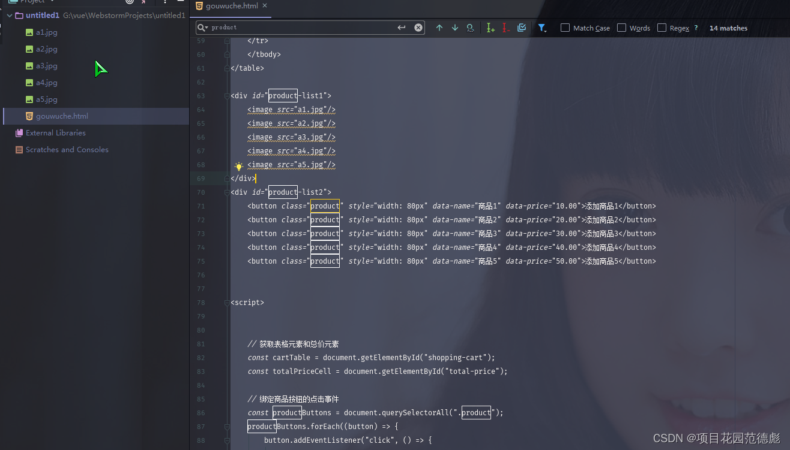Open search history magnifier dropdown
Viewport: 790px width, 450px height.
203,28
